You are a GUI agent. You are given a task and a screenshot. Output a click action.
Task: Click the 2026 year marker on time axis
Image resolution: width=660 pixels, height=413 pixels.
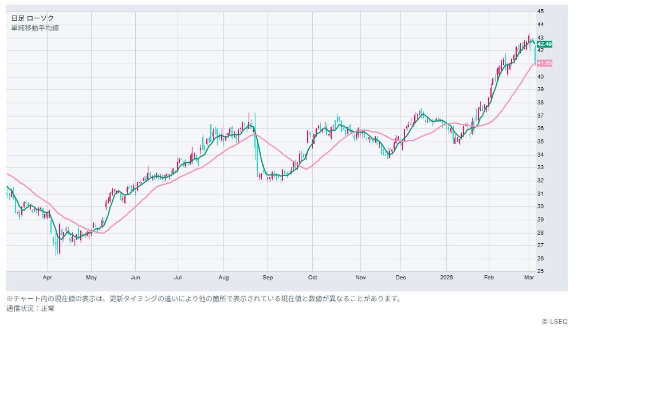point(446,278)
